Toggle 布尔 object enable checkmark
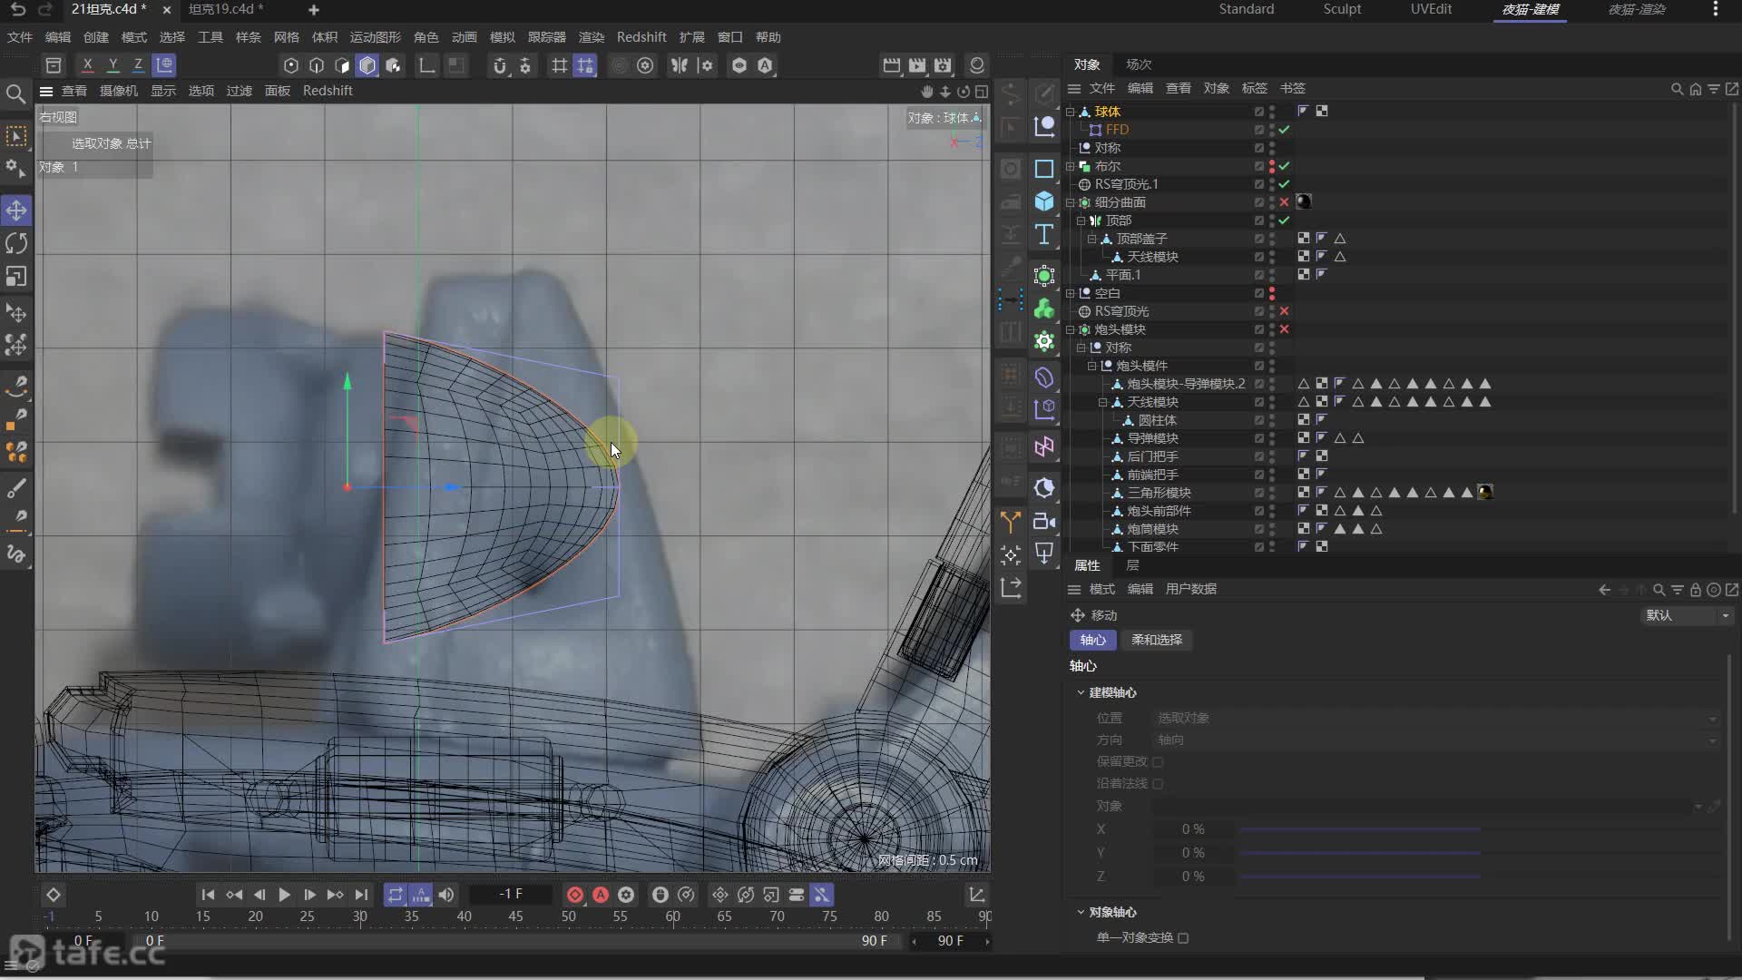 coord(1284,166)
